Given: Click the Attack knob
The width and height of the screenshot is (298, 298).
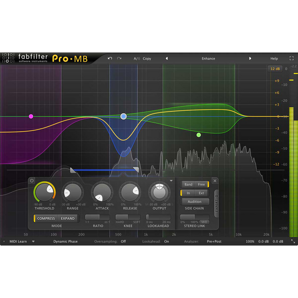Looking at the screenshot, I should (x=102, y=192).
